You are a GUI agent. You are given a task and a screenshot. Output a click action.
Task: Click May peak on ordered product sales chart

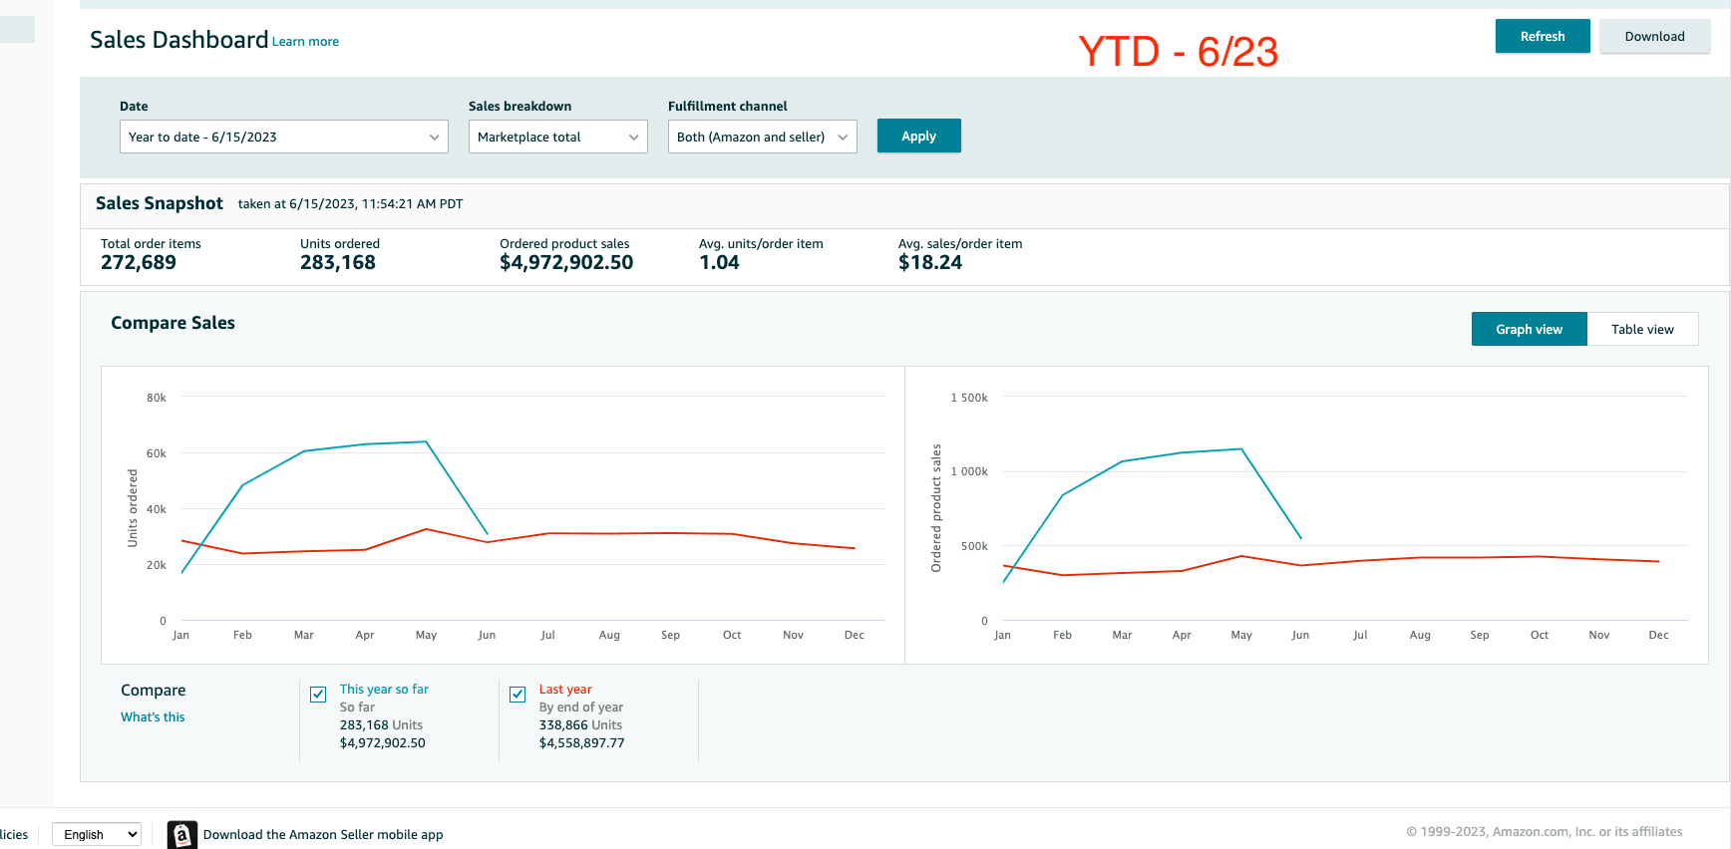tap(1241, 449)
